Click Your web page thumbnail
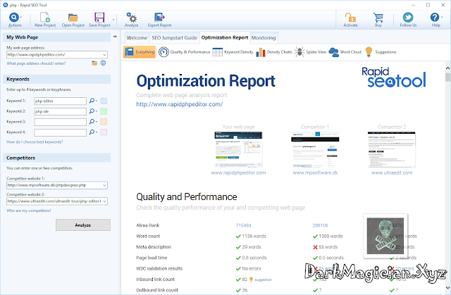This screenshot has height=295, width=451. tap(238, 149)
